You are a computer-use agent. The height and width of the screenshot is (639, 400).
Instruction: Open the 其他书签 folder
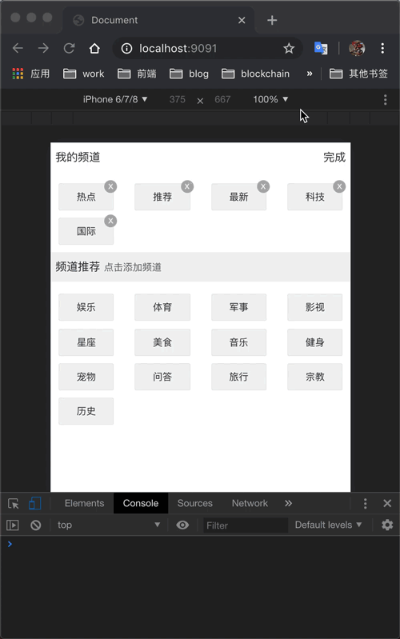click(x=358, y=74)
